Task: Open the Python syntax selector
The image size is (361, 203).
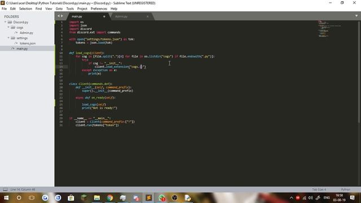Action: pos(345,189)
